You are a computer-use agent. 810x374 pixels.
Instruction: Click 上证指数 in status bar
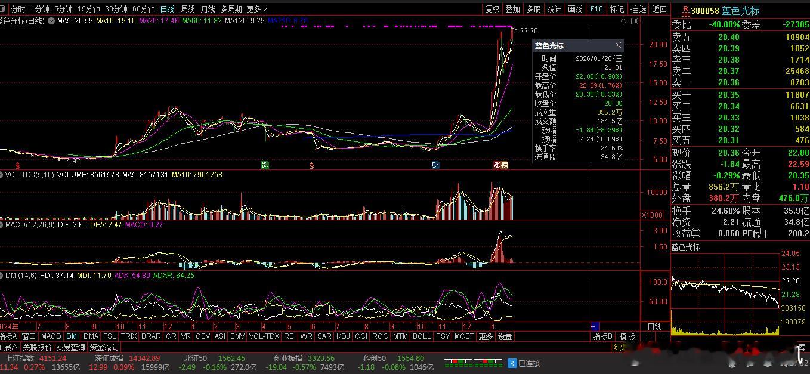[x=20, y=358]
